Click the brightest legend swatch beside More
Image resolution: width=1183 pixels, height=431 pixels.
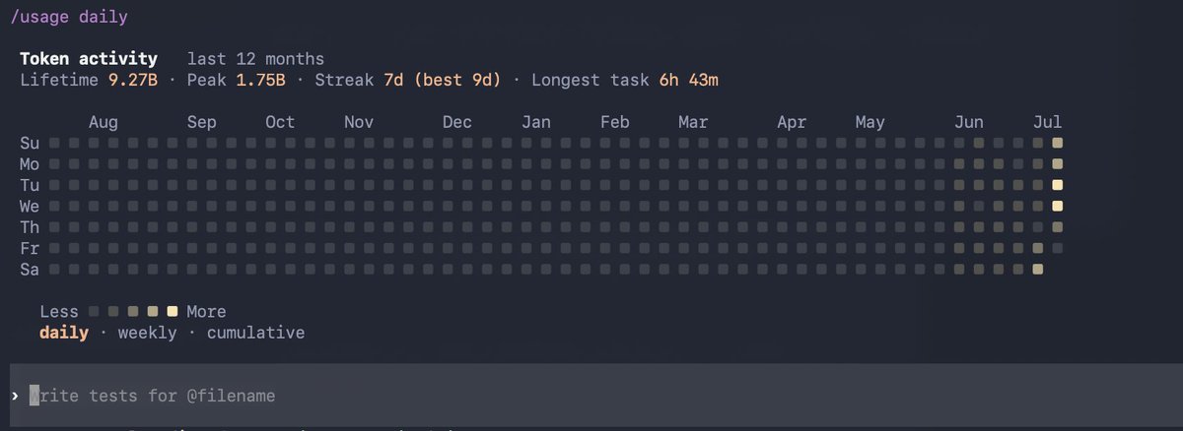173,311
